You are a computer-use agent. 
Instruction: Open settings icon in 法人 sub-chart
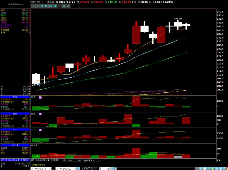(x=40, y=130)
